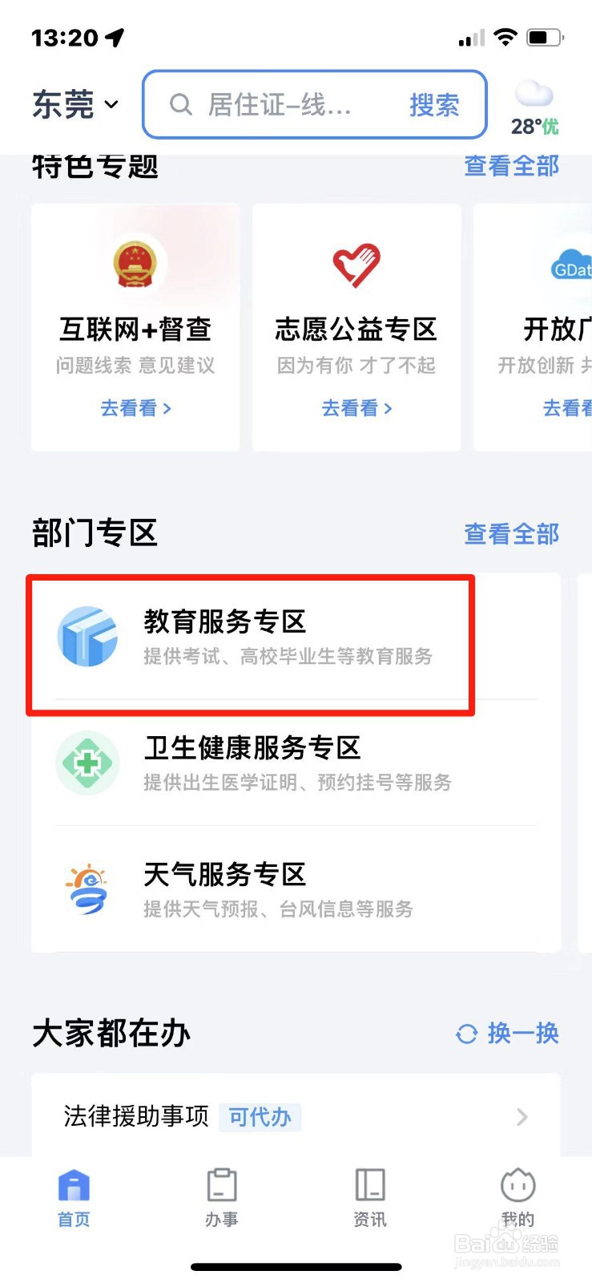
Task: Open 去看看 under 互联网+督查
Action: tap(135, 408)
